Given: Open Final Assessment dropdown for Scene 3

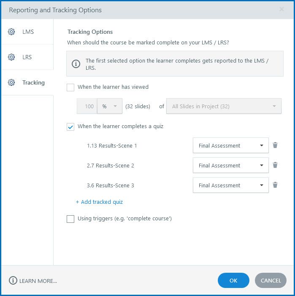Looking at the screenshot, I should (x=230, y=186).
